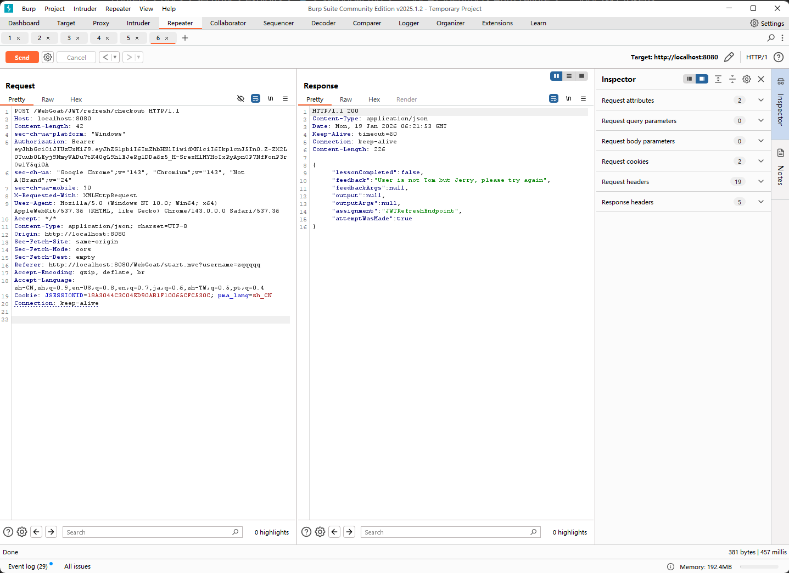Expand Response headers in Inspector

760,202
